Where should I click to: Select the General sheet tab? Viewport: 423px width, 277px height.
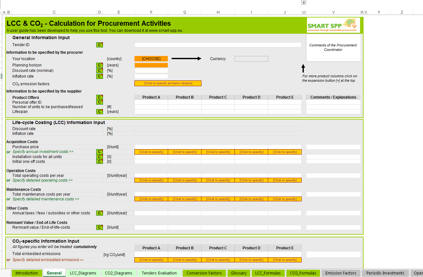pyautogui.click(x=54, y=273)
